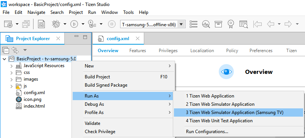Open the Run menu
Viewport: 305px width, 138px height.
pyautogui.click(x=92, y=12)
